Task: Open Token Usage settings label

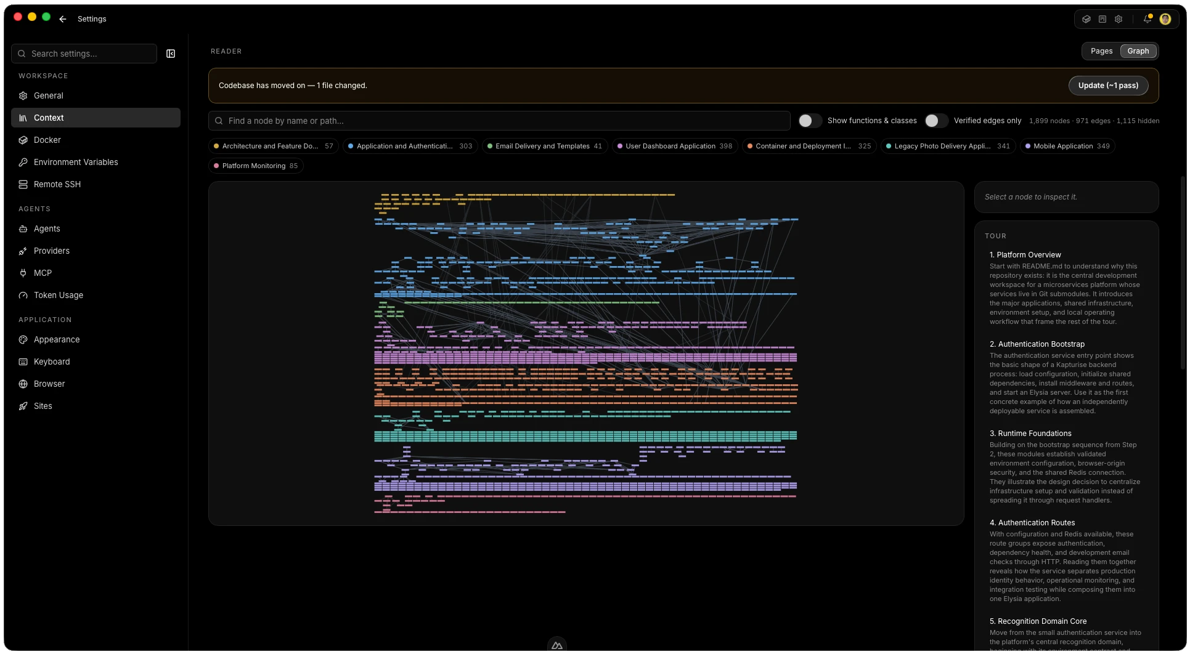Action: click(x=59, y=295)
